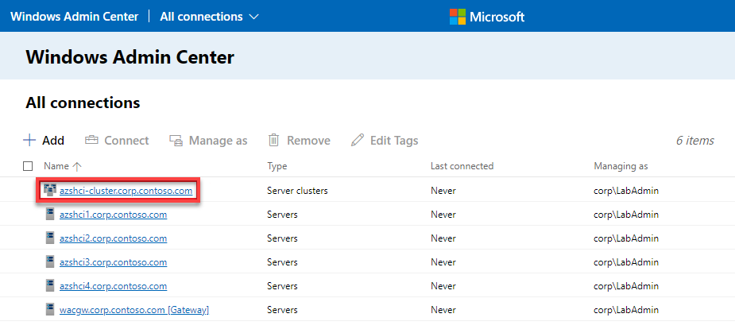735x333 pixels.
Task: Click 'Servers' cell in azshci3 row
Action: [282, 262]
